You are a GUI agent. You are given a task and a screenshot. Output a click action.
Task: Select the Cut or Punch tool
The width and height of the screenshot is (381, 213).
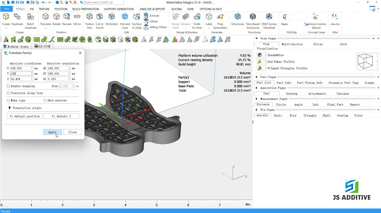[x=100, y=17]
